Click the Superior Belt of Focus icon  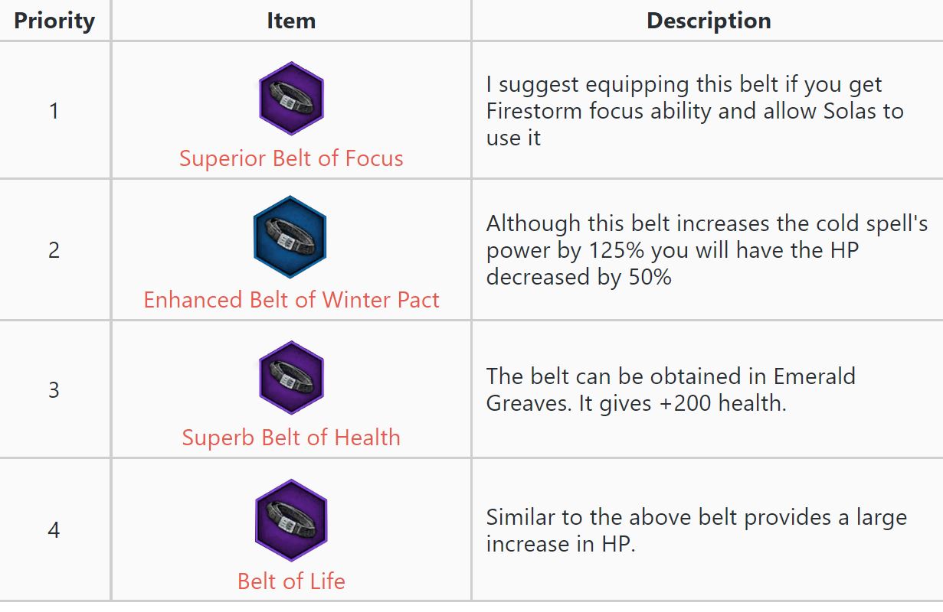(291, 99)
